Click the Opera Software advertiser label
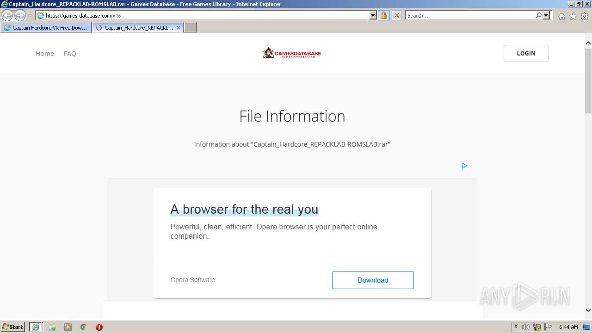This screenshot has height=333, width=592. point(193,280)
